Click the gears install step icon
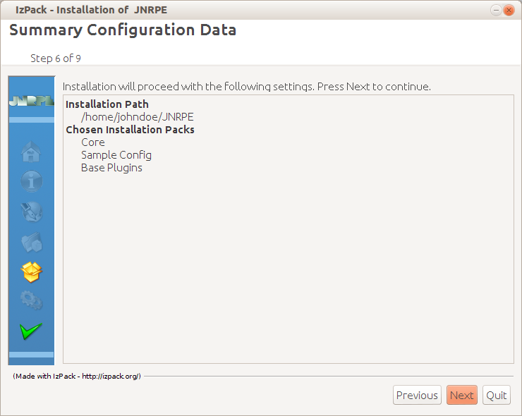 [x=32, y=300]
